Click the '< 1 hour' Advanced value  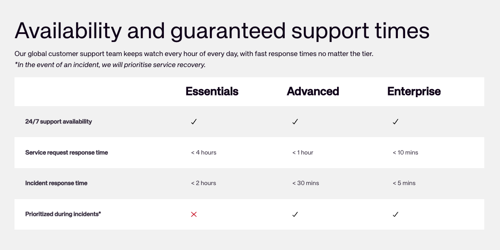coord(303,152)
